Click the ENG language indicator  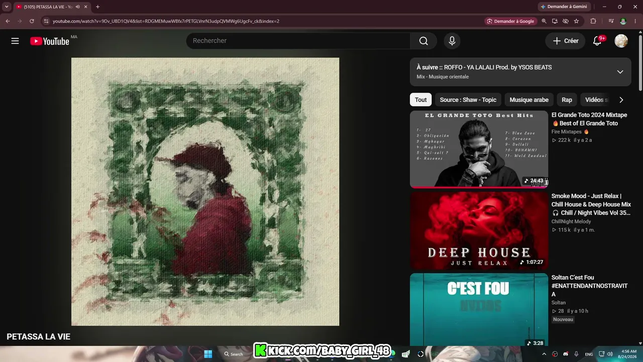589,354
